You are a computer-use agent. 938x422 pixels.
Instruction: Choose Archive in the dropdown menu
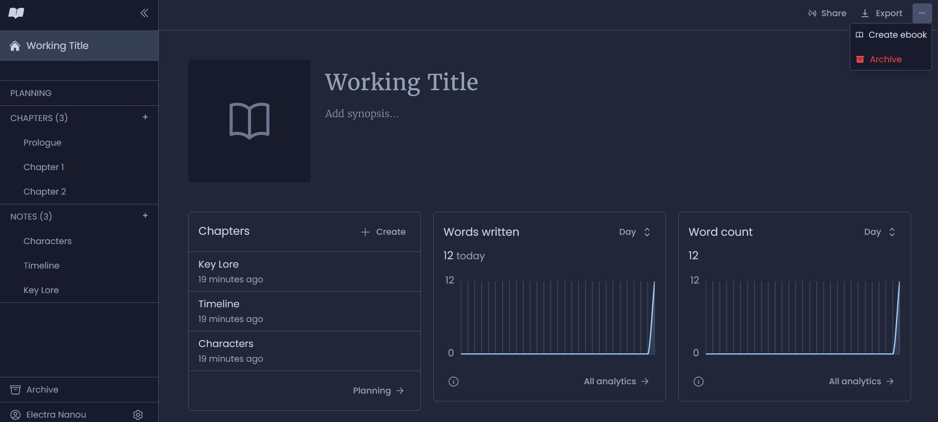[885, 59]
